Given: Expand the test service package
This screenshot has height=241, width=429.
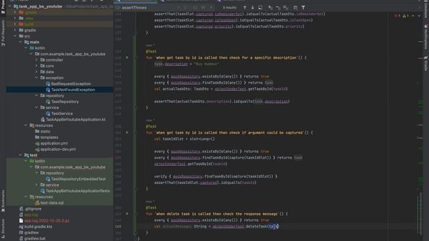Looking at the screenshot, I should (x=36, y=185).
